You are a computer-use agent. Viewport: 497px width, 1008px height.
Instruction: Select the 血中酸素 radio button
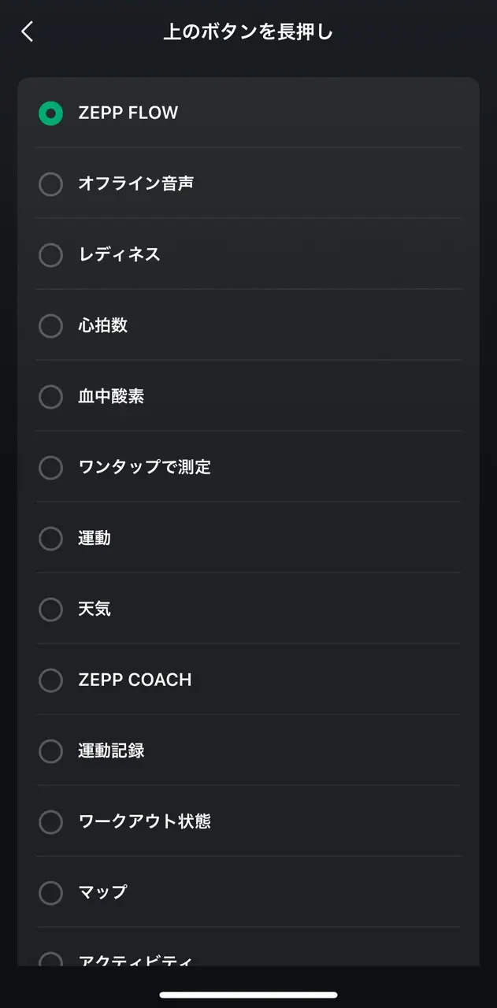pyautogui.click(x=50, y=397)
